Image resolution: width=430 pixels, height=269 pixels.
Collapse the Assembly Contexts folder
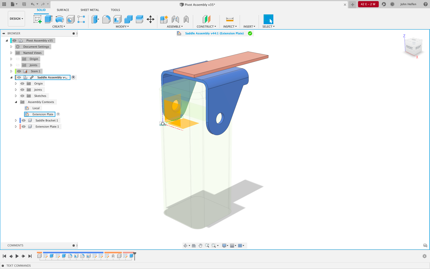16,102
